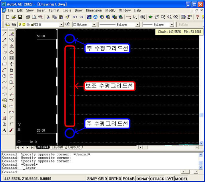Select the Rotate tool icon
The height and width of the screenshot is (182, 205).
(x=12, y=70)
